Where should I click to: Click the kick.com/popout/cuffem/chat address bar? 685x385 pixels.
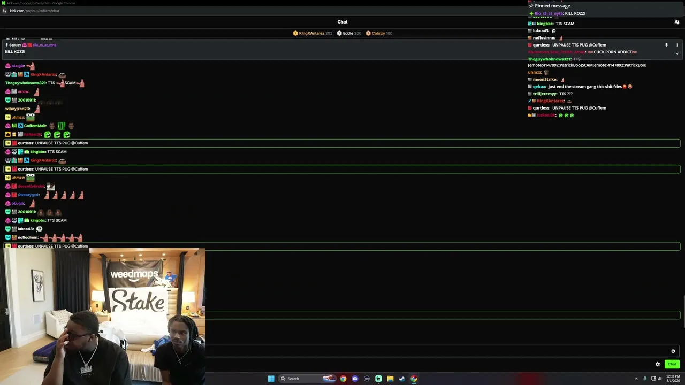coord(34,11)
